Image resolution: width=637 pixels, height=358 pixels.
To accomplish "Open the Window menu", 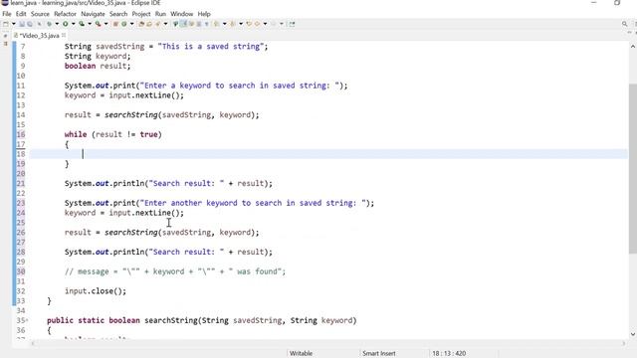I will click(x=181, y=14).
